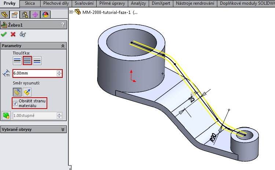Open the DimXpertManager crosshair tab icon

point(35,15)
